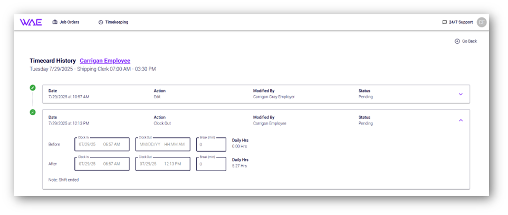This screenshot has width=508, height=215.
Task: Click the briefcase icon beside Job Orders
Action: [x=55, y=22]
